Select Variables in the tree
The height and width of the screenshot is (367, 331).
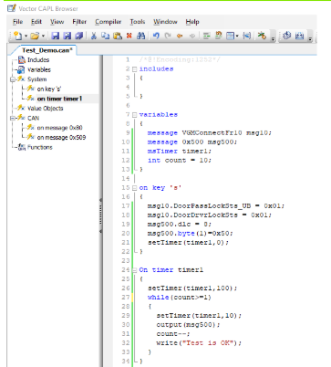point(39,69)
